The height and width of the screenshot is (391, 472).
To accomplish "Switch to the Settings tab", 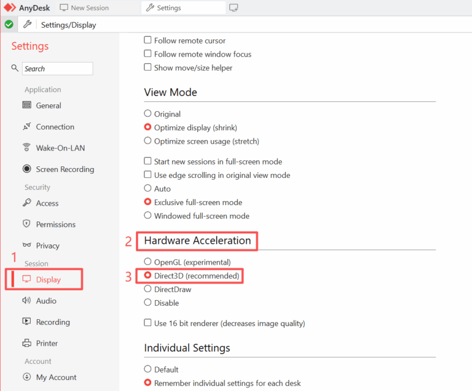I will [x=183, y=8].
